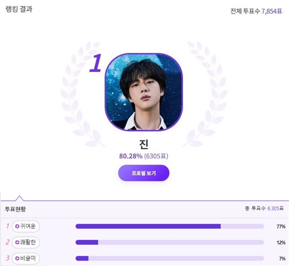Viewport: 289px width, 266px height.
Task: Click the winner name 진
Action: (x=144, y=144)
